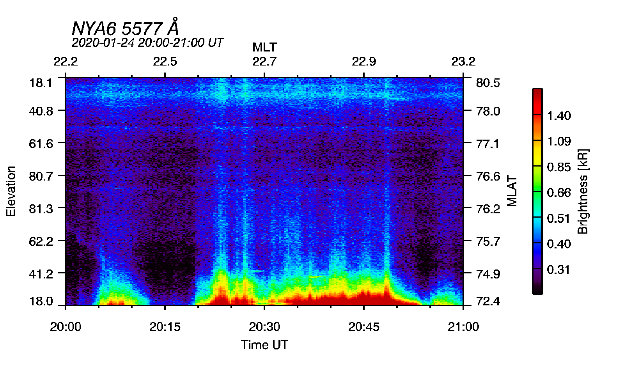
Task: Click the MLT tick label '22.7'
Action: pos(264,62)
